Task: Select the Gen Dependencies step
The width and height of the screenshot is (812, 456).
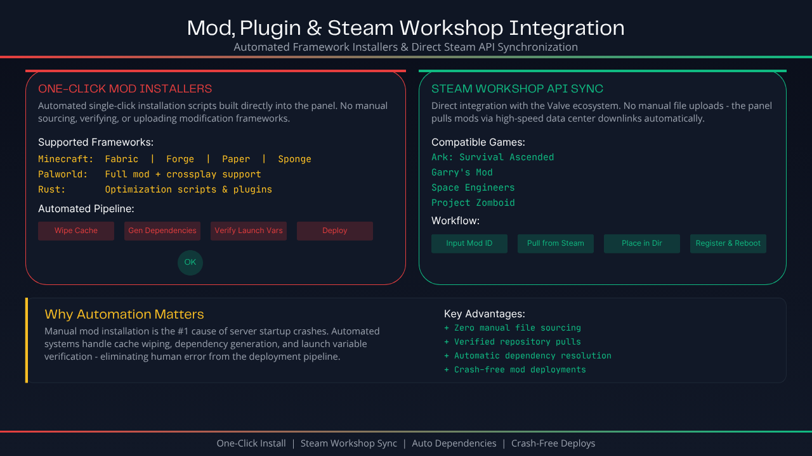Action: pyautogui.click(x=162, y=231)
